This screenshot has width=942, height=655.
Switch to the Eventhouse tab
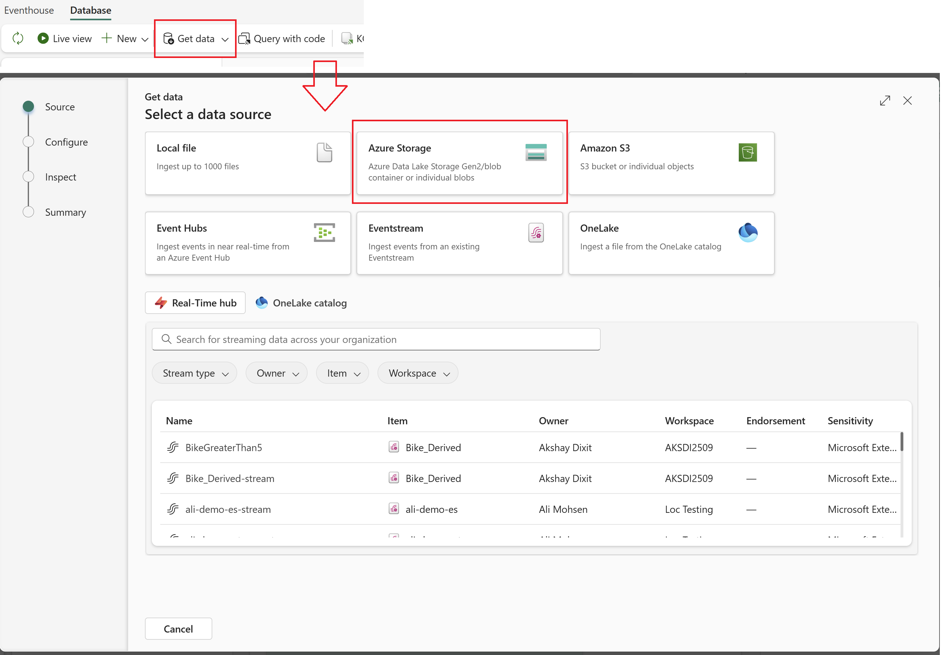(29, 10)
